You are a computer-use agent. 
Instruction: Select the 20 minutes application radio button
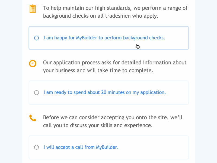pos(36,92)
